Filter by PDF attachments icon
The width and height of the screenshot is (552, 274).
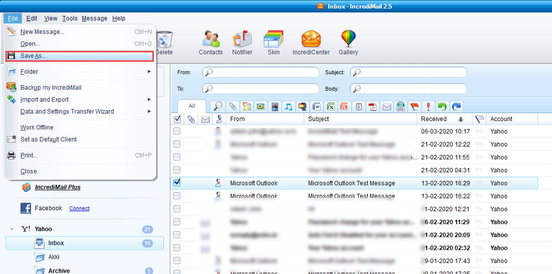[x=372, y=107]
